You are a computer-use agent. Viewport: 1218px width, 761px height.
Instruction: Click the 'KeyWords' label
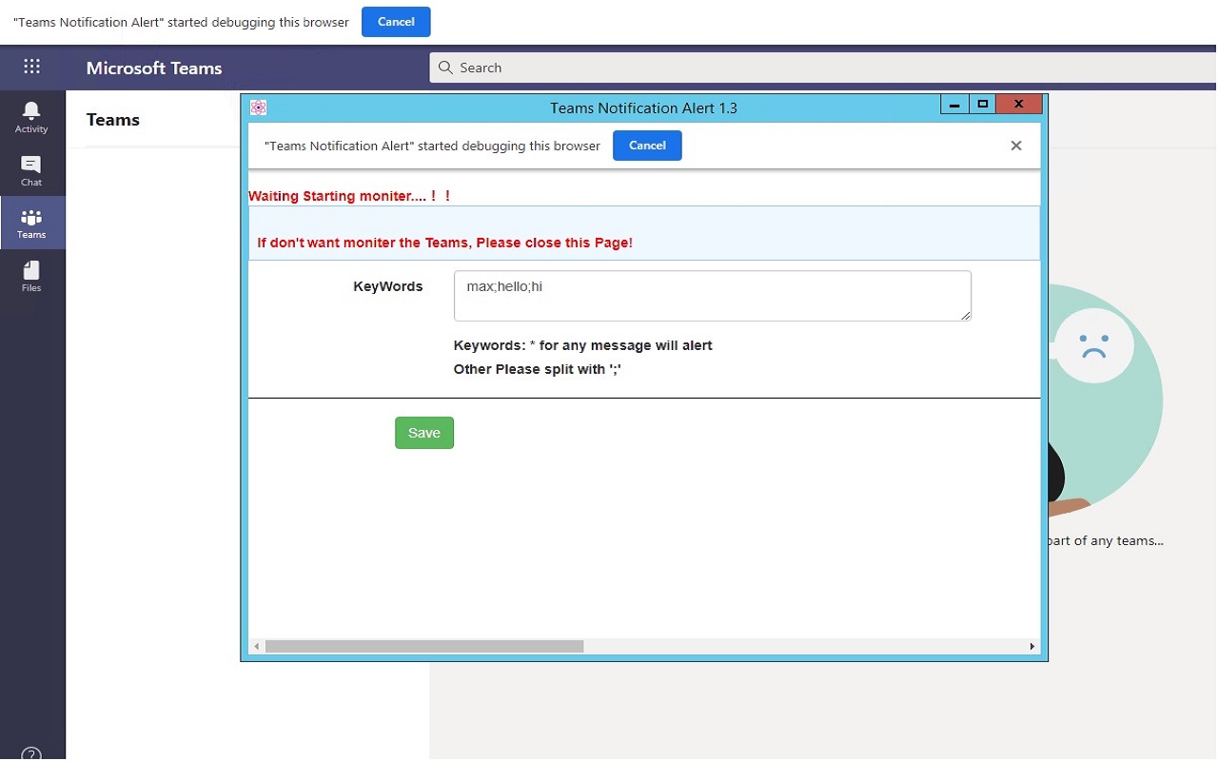[x=388, y=286]
